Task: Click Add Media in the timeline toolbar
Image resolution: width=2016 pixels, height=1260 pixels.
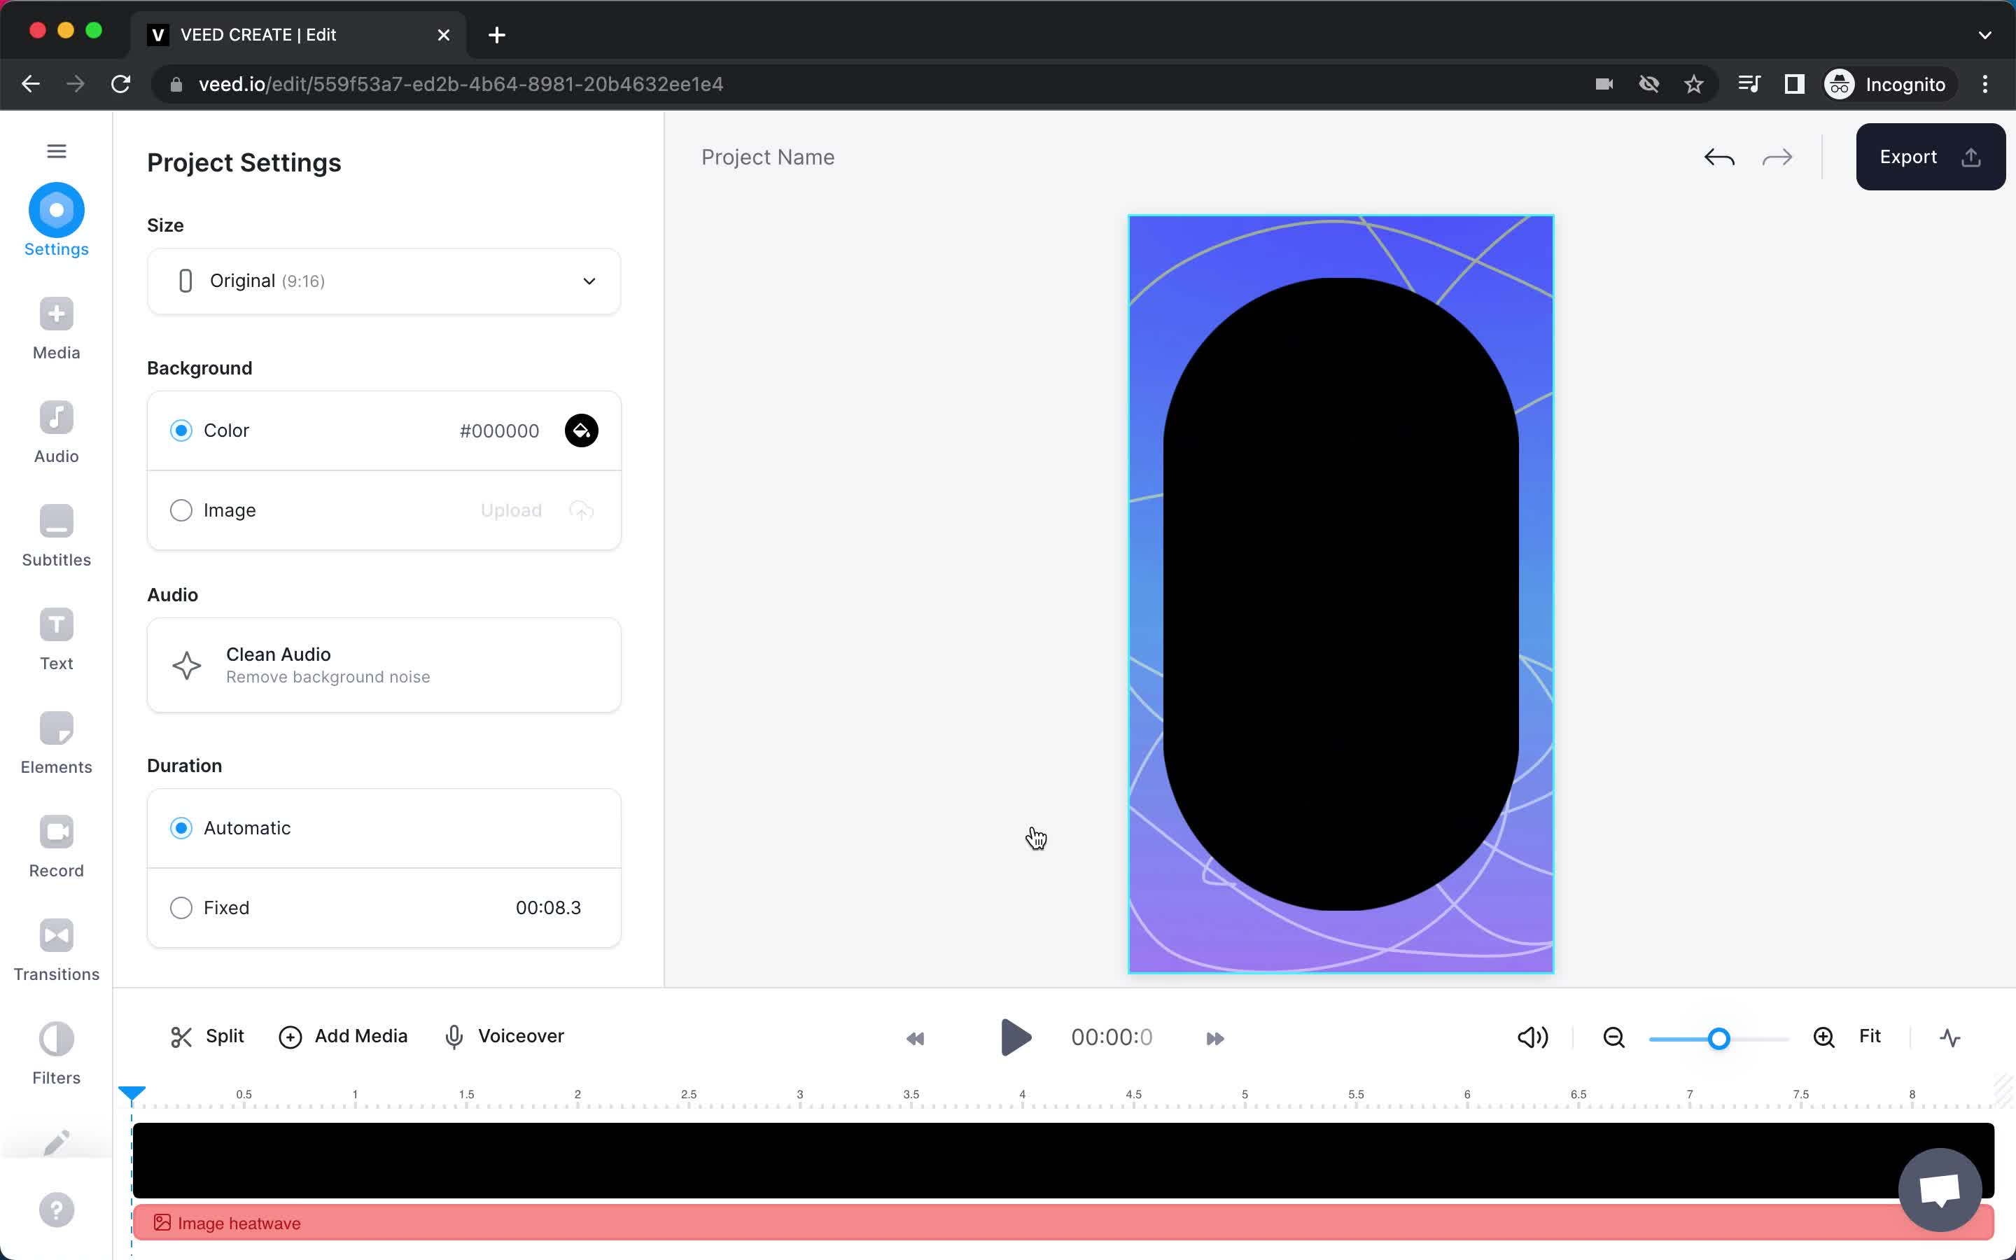Action: pos(342,1036)
